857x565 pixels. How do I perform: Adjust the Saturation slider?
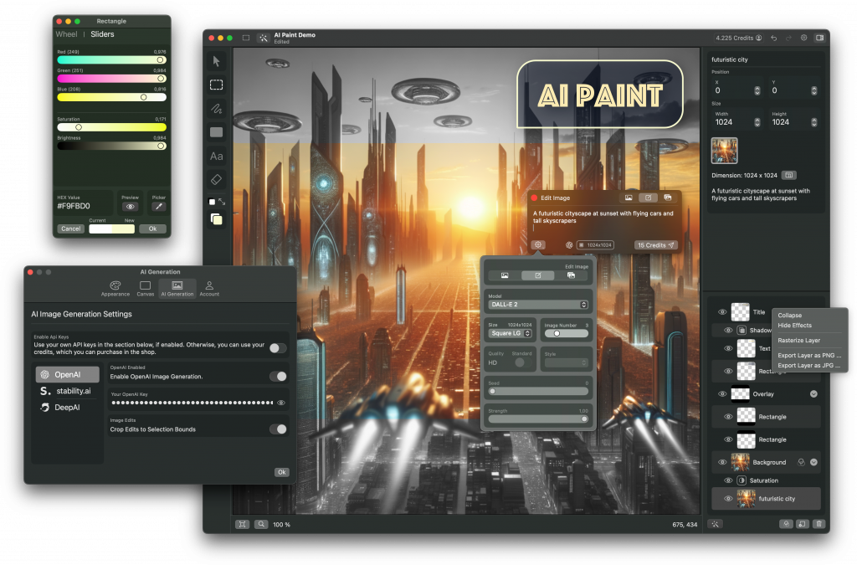click(79, 127)
